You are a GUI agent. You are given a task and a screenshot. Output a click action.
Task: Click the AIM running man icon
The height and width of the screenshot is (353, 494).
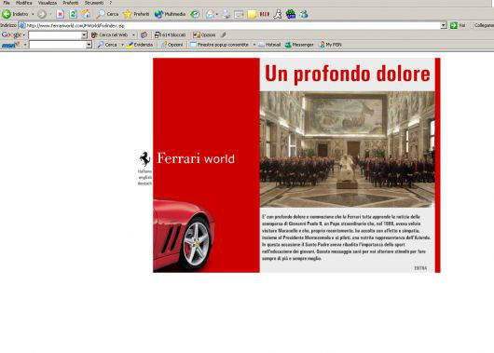tap(278, 14)
